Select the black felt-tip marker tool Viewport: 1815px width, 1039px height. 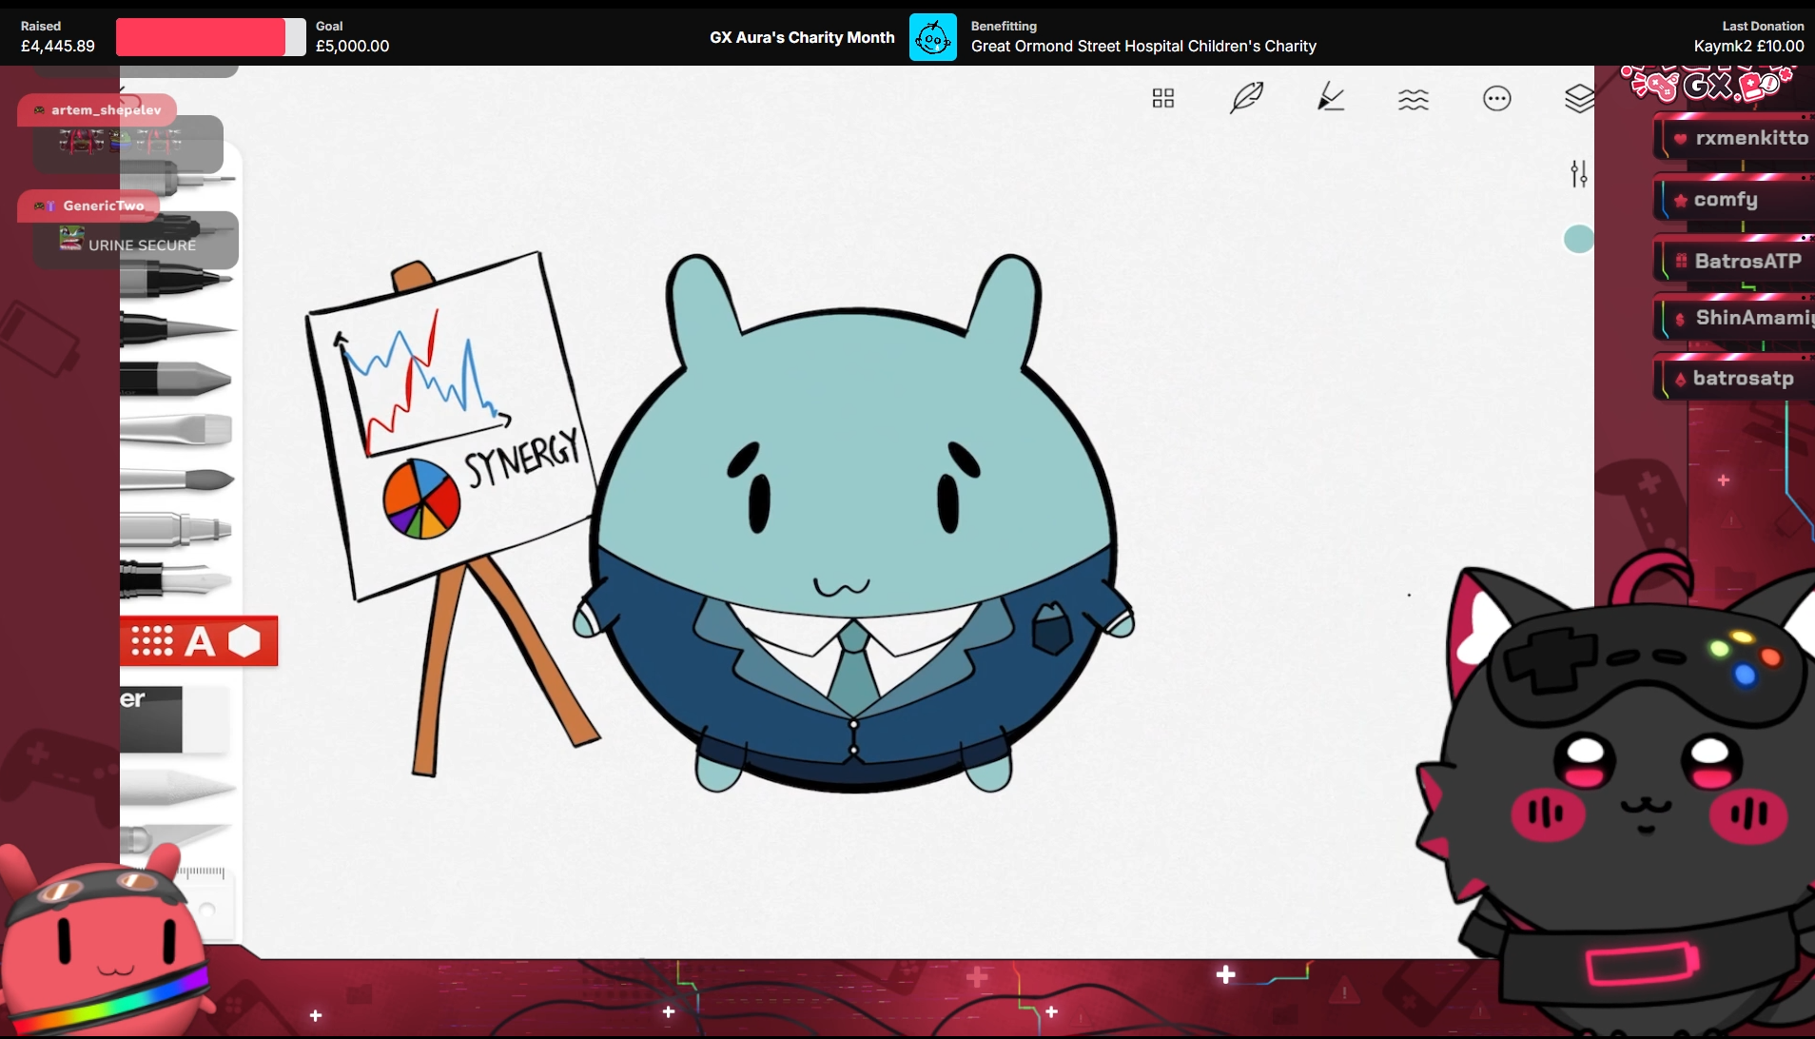pyautogui.click(x=177, y=281)
